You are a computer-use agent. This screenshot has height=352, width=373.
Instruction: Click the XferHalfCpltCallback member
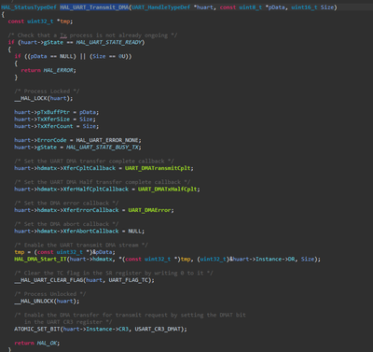[96, 190]
